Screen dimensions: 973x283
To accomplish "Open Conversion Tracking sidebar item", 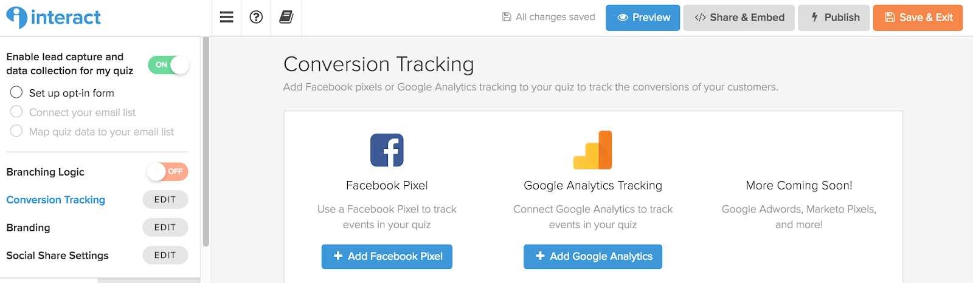I will click(x=55, y=200).
